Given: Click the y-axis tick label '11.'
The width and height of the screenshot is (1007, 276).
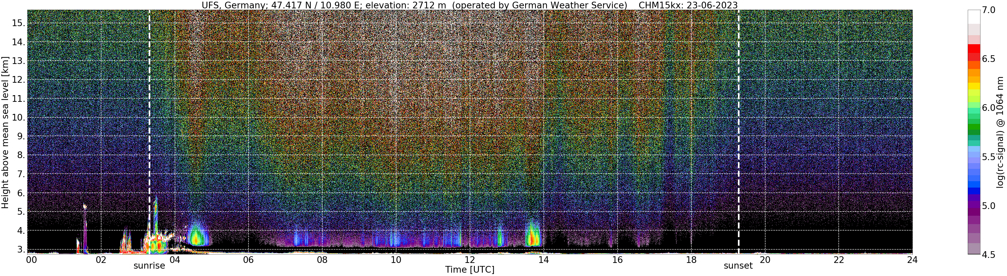Looking at the screenshot, I should pos(18,99).
